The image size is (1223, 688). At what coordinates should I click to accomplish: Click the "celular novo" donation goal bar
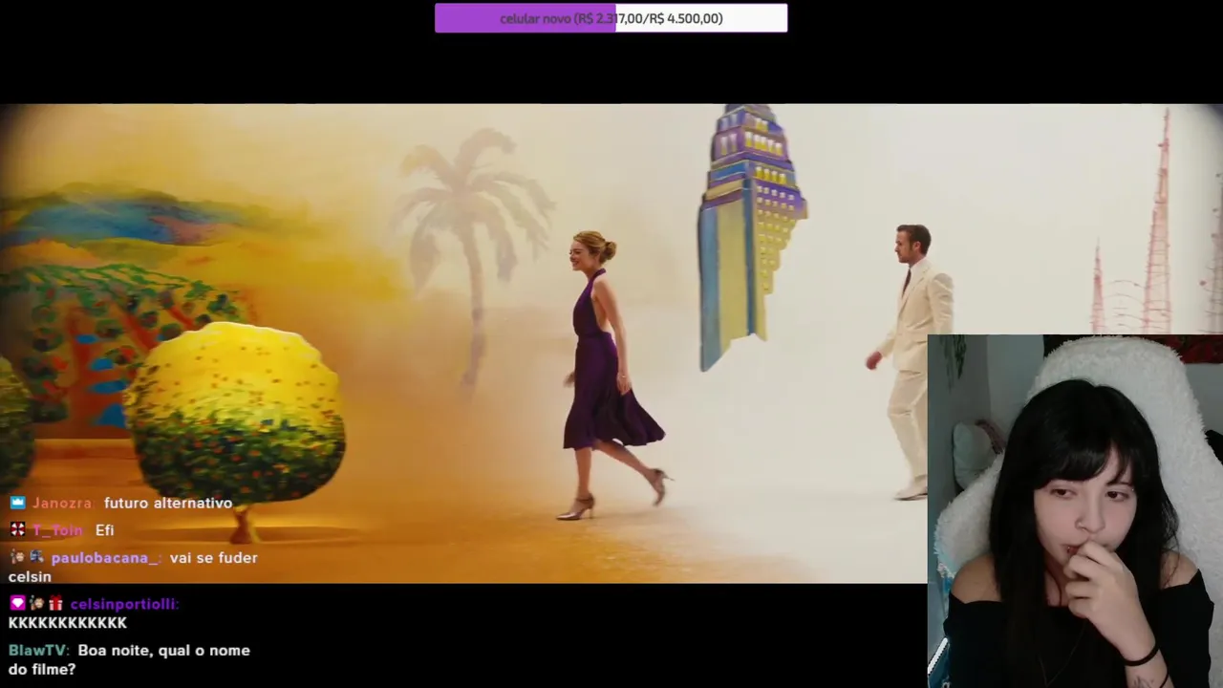tap(611, 18)
